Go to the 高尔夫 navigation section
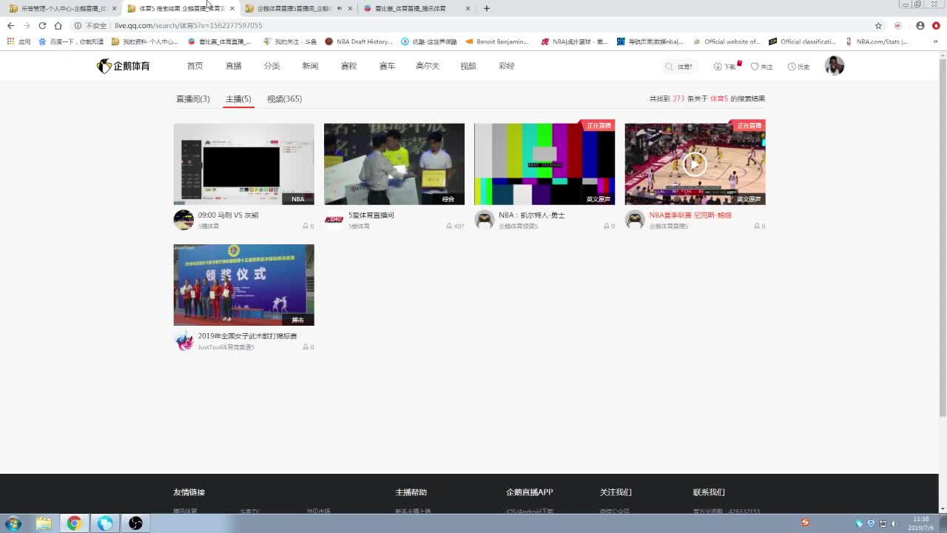The image size is (947, 533). (x=427, y=66)
